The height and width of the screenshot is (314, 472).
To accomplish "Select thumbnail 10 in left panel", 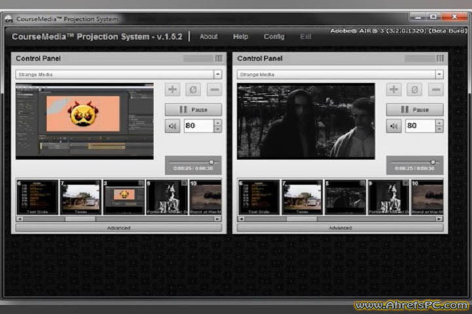I will [x=206, y=198].
